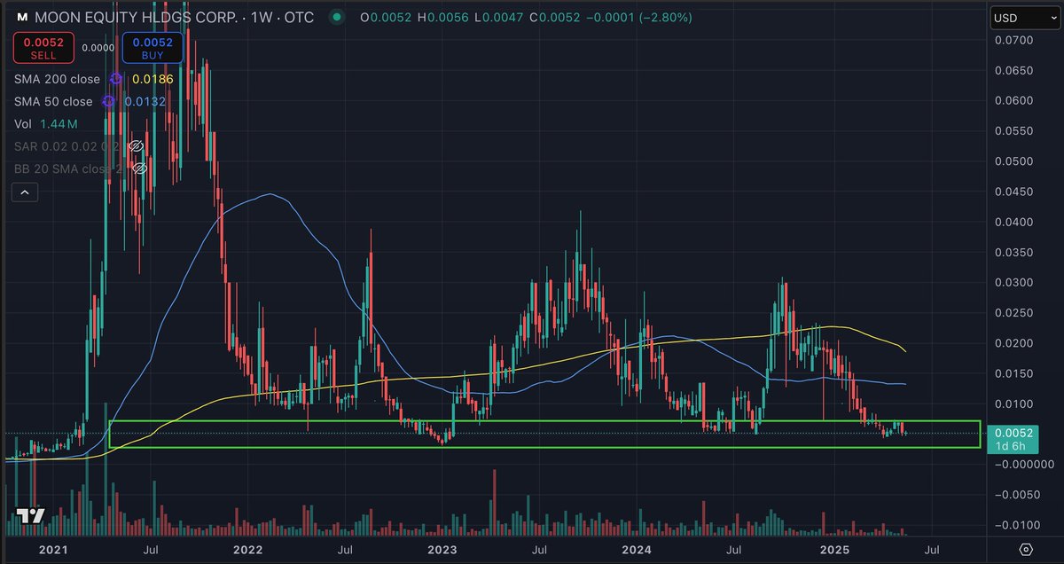The image size is (1064, 564).
Task: Show the hidden SAR indicator via eye icon
Action: tap(136, 145)
